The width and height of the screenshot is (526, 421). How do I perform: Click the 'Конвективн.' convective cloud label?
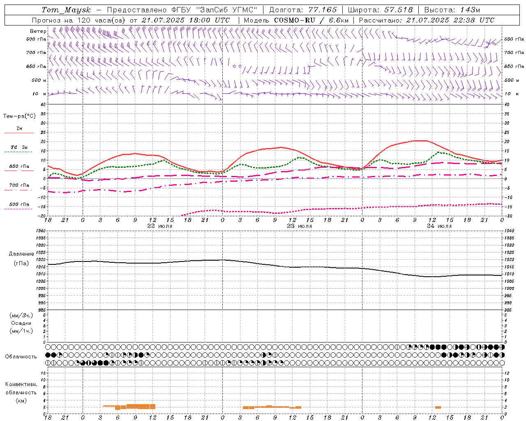tap(21, 384)
